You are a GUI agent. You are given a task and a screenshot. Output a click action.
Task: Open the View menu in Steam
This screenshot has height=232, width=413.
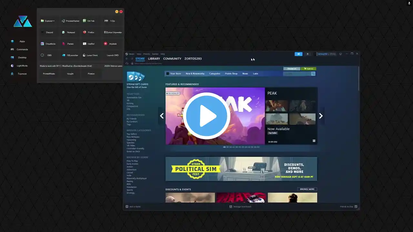[x=139, y=54]
